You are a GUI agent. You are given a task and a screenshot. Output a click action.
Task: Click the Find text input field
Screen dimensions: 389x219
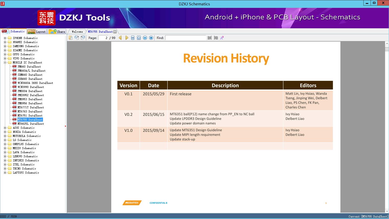(185, 38)
